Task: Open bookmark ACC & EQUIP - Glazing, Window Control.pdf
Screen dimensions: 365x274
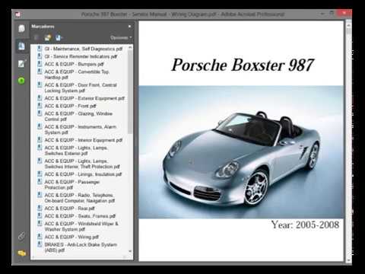Action: 78,116
